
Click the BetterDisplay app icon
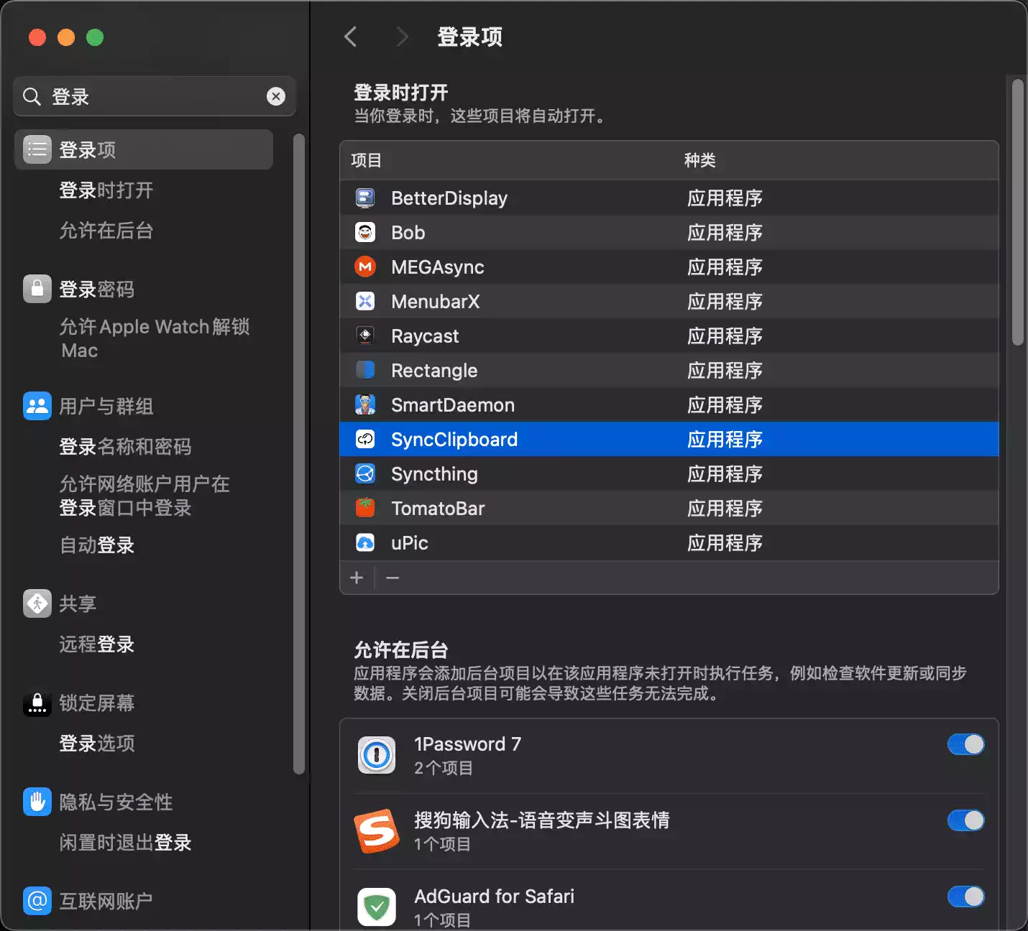tap(365, 198)
